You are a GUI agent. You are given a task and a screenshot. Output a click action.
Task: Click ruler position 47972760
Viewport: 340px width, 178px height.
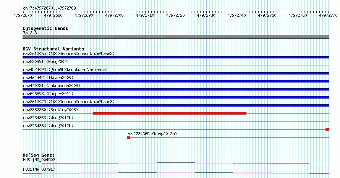click(298, 15)
